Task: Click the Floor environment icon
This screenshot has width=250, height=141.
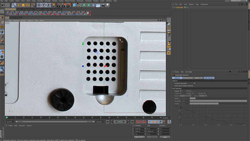Action: [x=98, y=5]
